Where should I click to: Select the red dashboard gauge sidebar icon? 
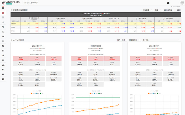click(3, 13)
